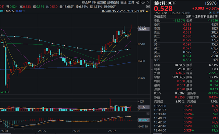The image size is (219, 134).
Task: Click the stock code 159761
Action: pos(211,3)
